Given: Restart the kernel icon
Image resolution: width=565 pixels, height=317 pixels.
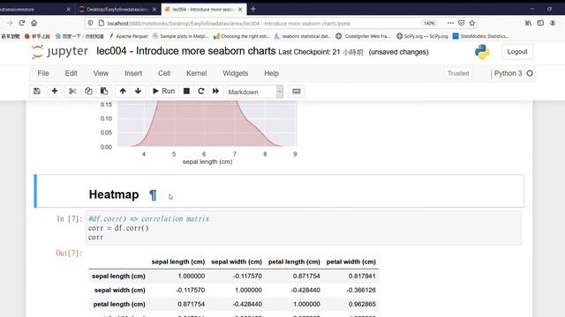Looking at the screenshot, I should click(x=201, y=92).
